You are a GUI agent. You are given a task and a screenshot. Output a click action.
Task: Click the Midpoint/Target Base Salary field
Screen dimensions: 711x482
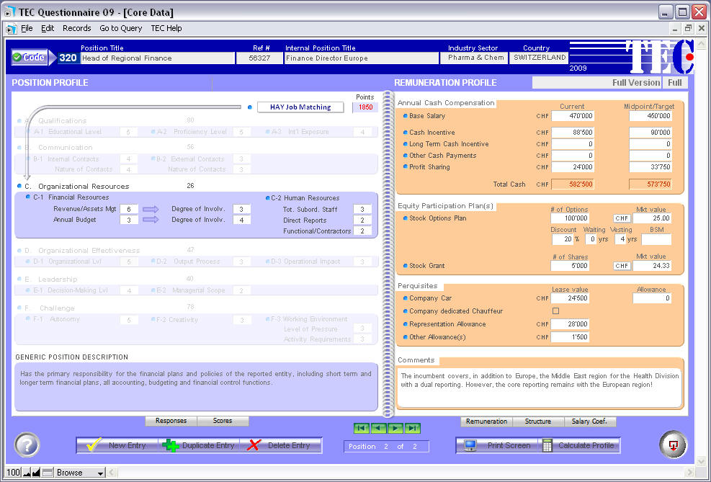point(650,116)
